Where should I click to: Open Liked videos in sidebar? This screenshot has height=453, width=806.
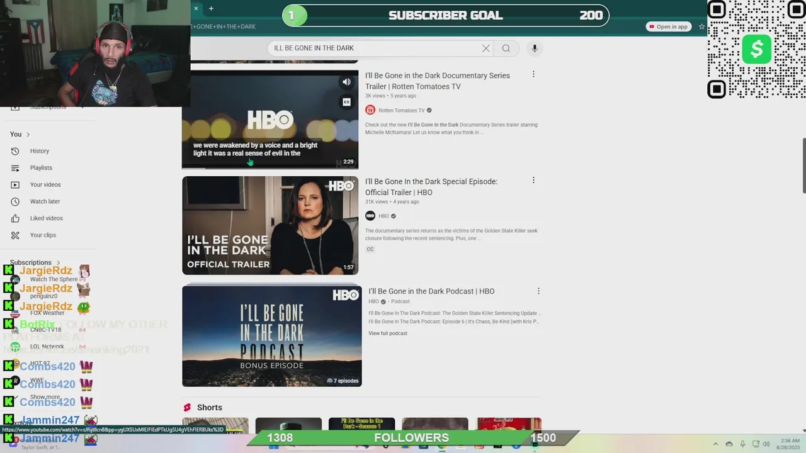pyautogui.click(x=46, y=218)
